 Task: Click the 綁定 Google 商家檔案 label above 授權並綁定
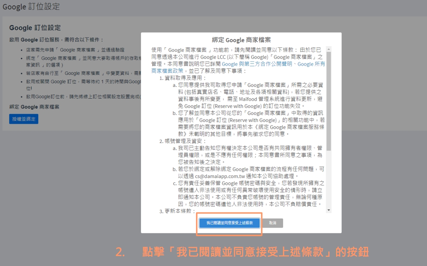pos(34,107)
